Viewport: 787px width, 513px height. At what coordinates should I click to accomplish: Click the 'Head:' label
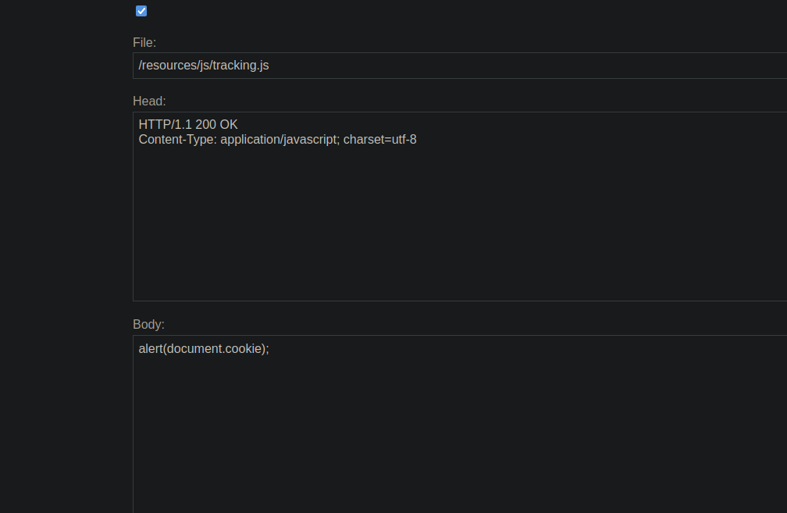[x=149, y=102]
